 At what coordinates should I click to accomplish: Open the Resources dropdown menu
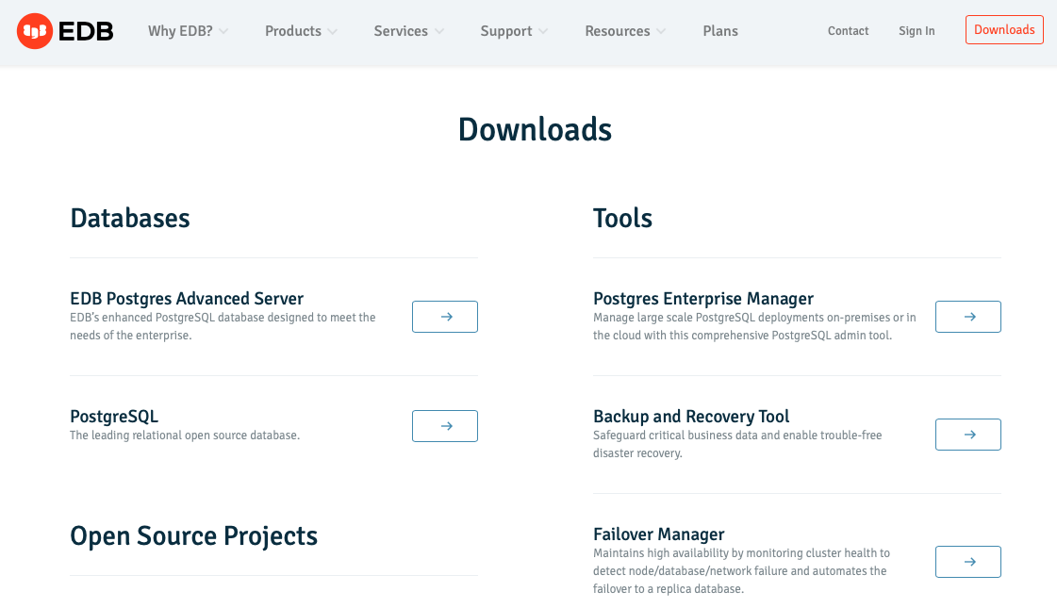625,31
